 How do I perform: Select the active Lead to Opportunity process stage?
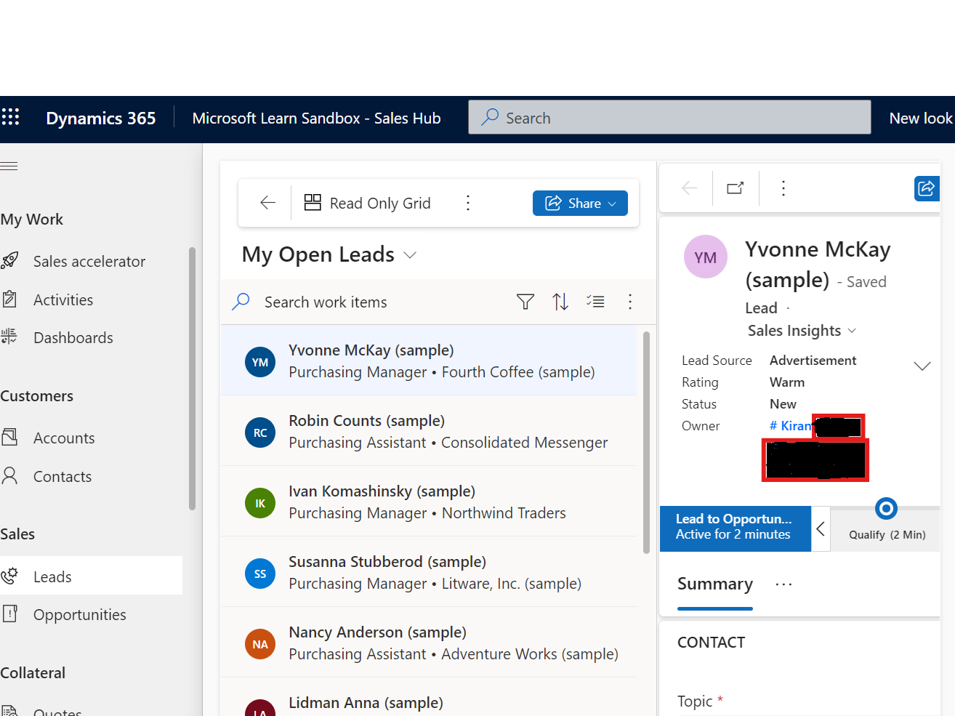click(x=736, y=528)
